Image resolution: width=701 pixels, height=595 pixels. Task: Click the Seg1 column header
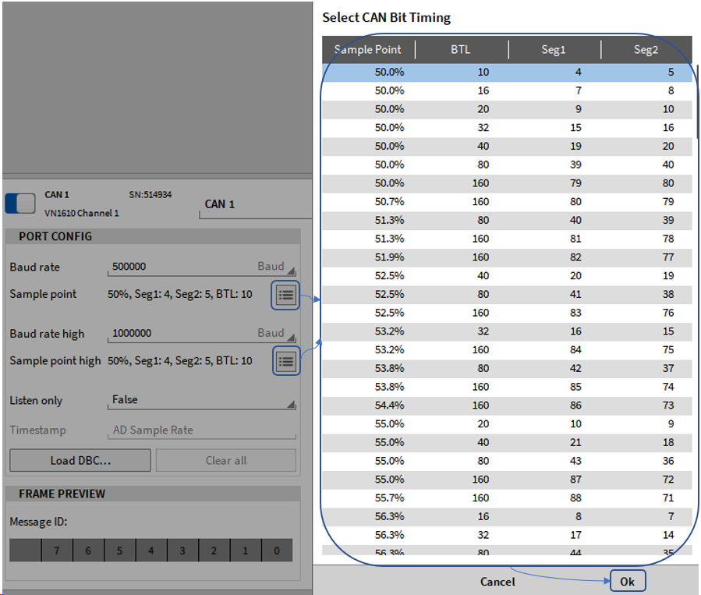click(x=554, y=50)
